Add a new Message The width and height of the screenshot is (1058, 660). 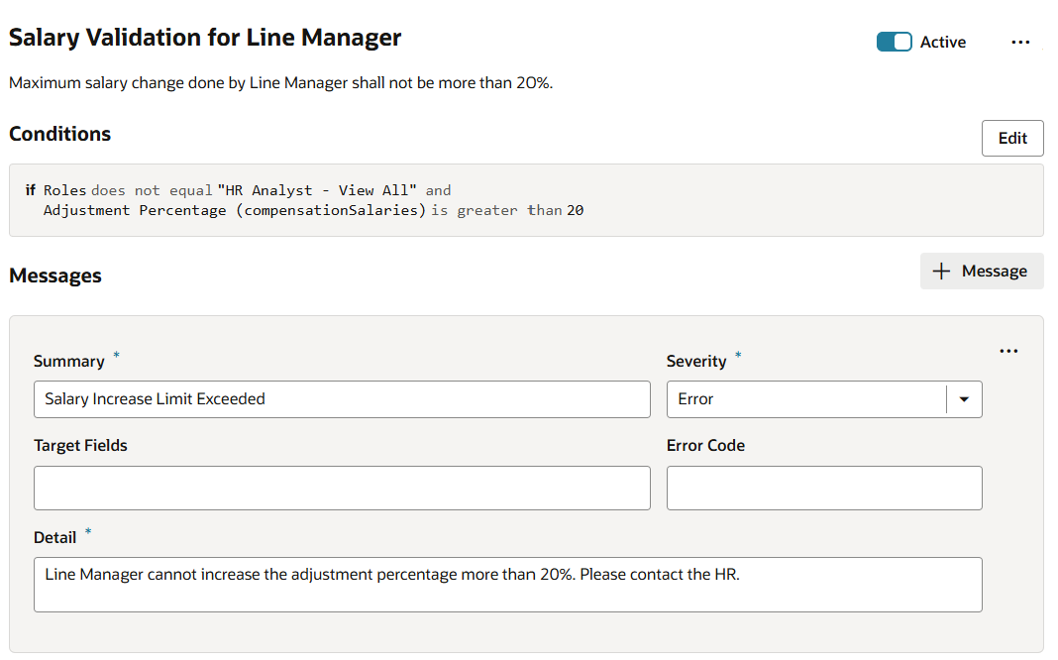[x=981, y=272]
